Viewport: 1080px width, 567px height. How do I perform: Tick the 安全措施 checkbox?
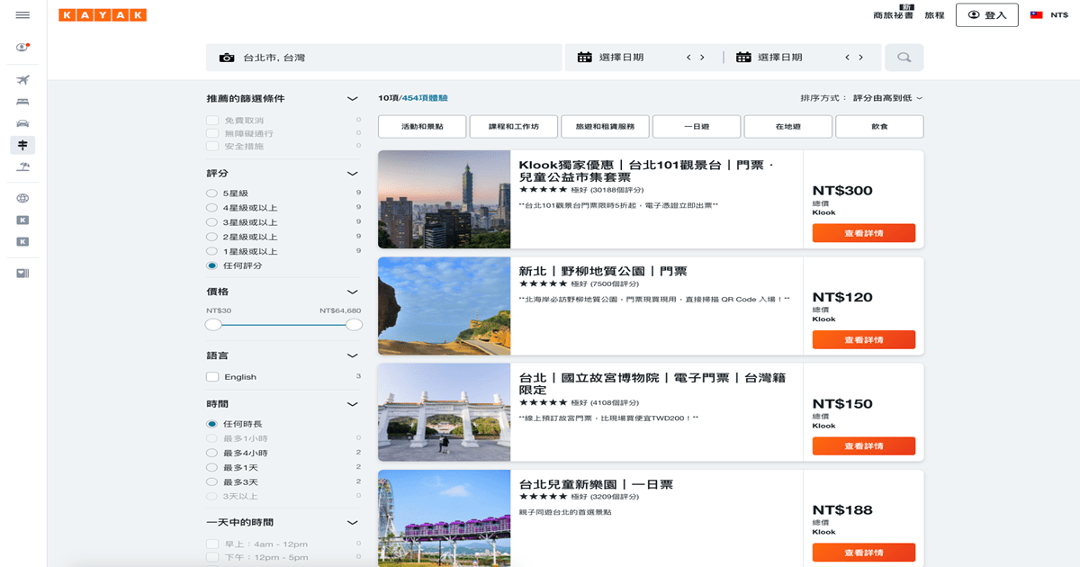212,146
